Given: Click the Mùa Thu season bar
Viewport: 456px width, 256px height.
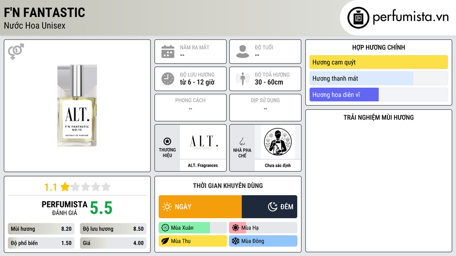Looking at the screenshot, I should coord(192,241).
